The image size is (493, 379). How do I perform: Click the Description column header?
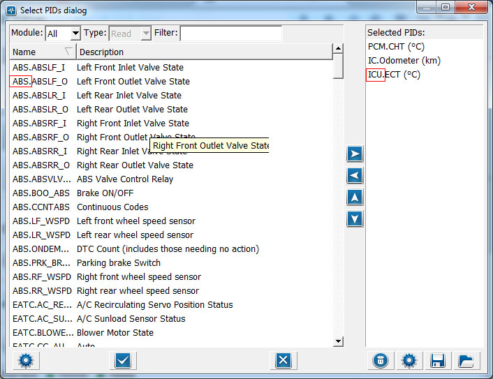(x=203, y=52)
